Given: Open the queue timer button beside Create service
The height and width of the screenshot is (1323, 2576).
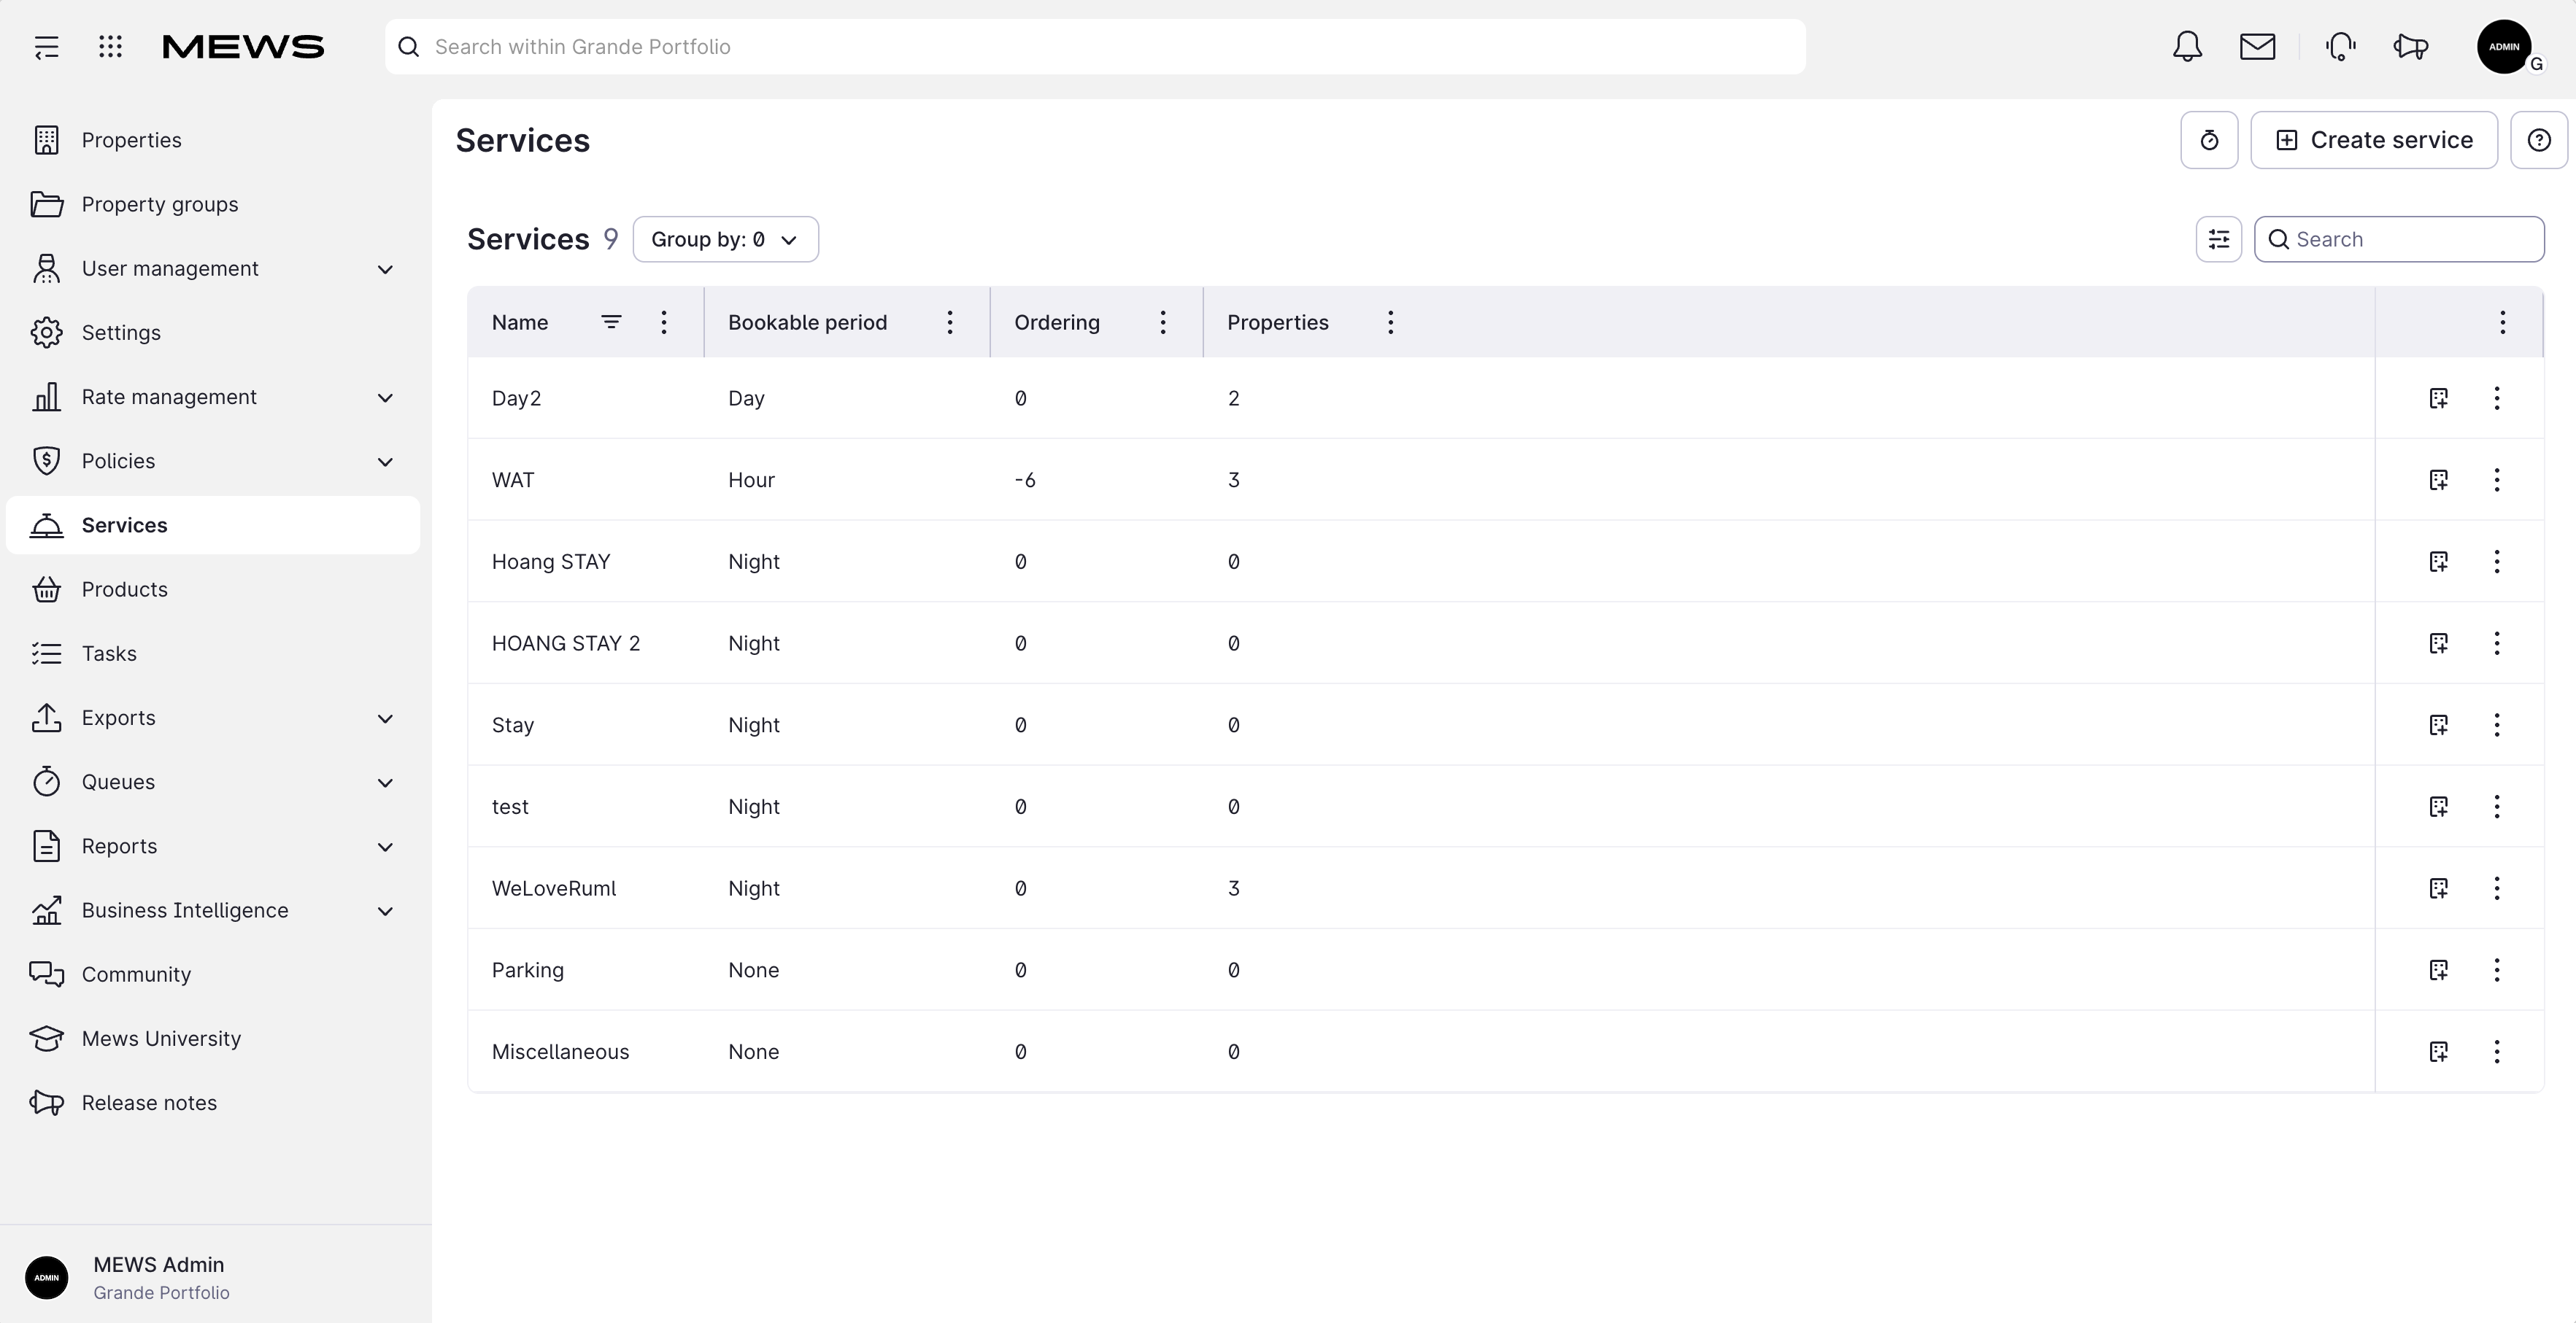Looking at the screenshot, I should point(2209,140).
